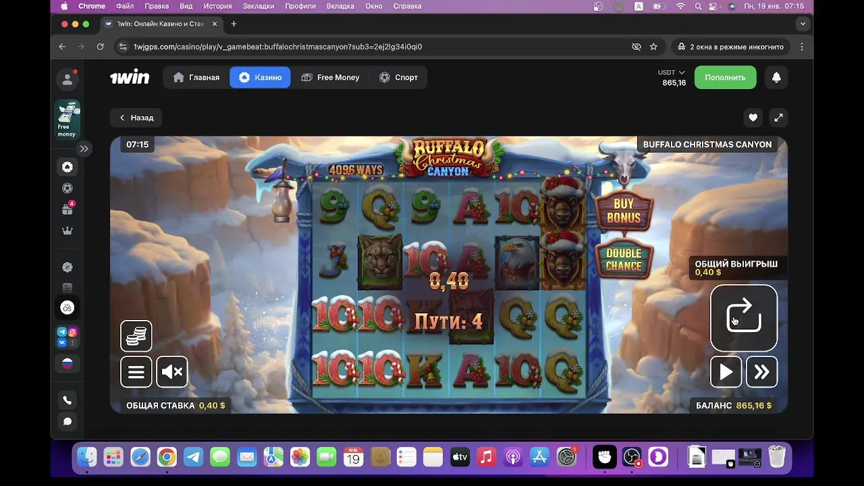Expand the left sidebar with double chevron

click(x=84, y=148)
